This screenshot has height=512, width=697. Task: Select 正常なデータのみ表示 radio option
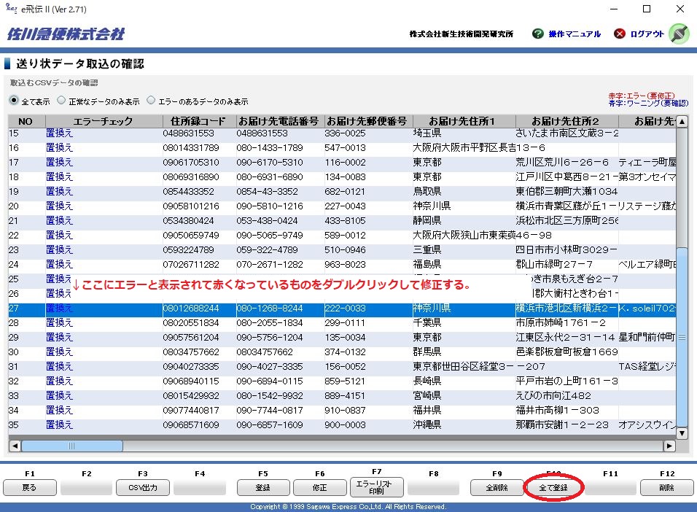pyautogui.click(x=61, y=101)
